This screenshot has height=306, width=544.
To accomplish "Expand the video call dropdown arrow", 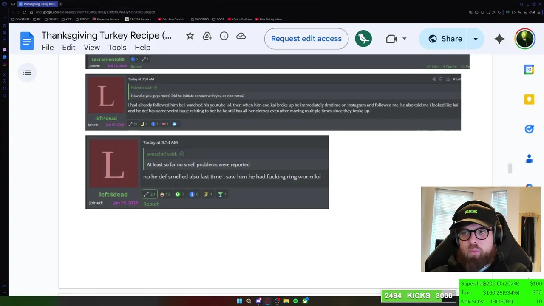I will click(404, 39).
